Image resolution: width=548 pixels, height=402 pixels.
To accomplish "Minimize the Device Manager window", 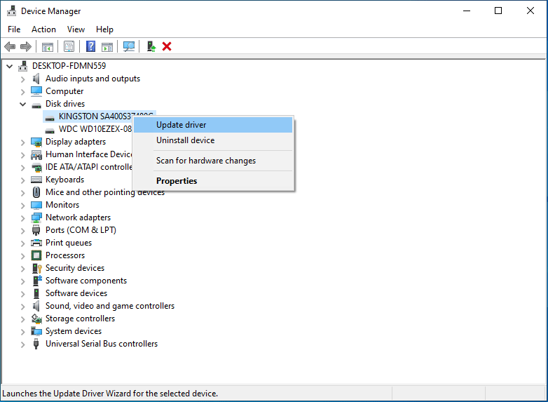I will [x=467, y=11].
